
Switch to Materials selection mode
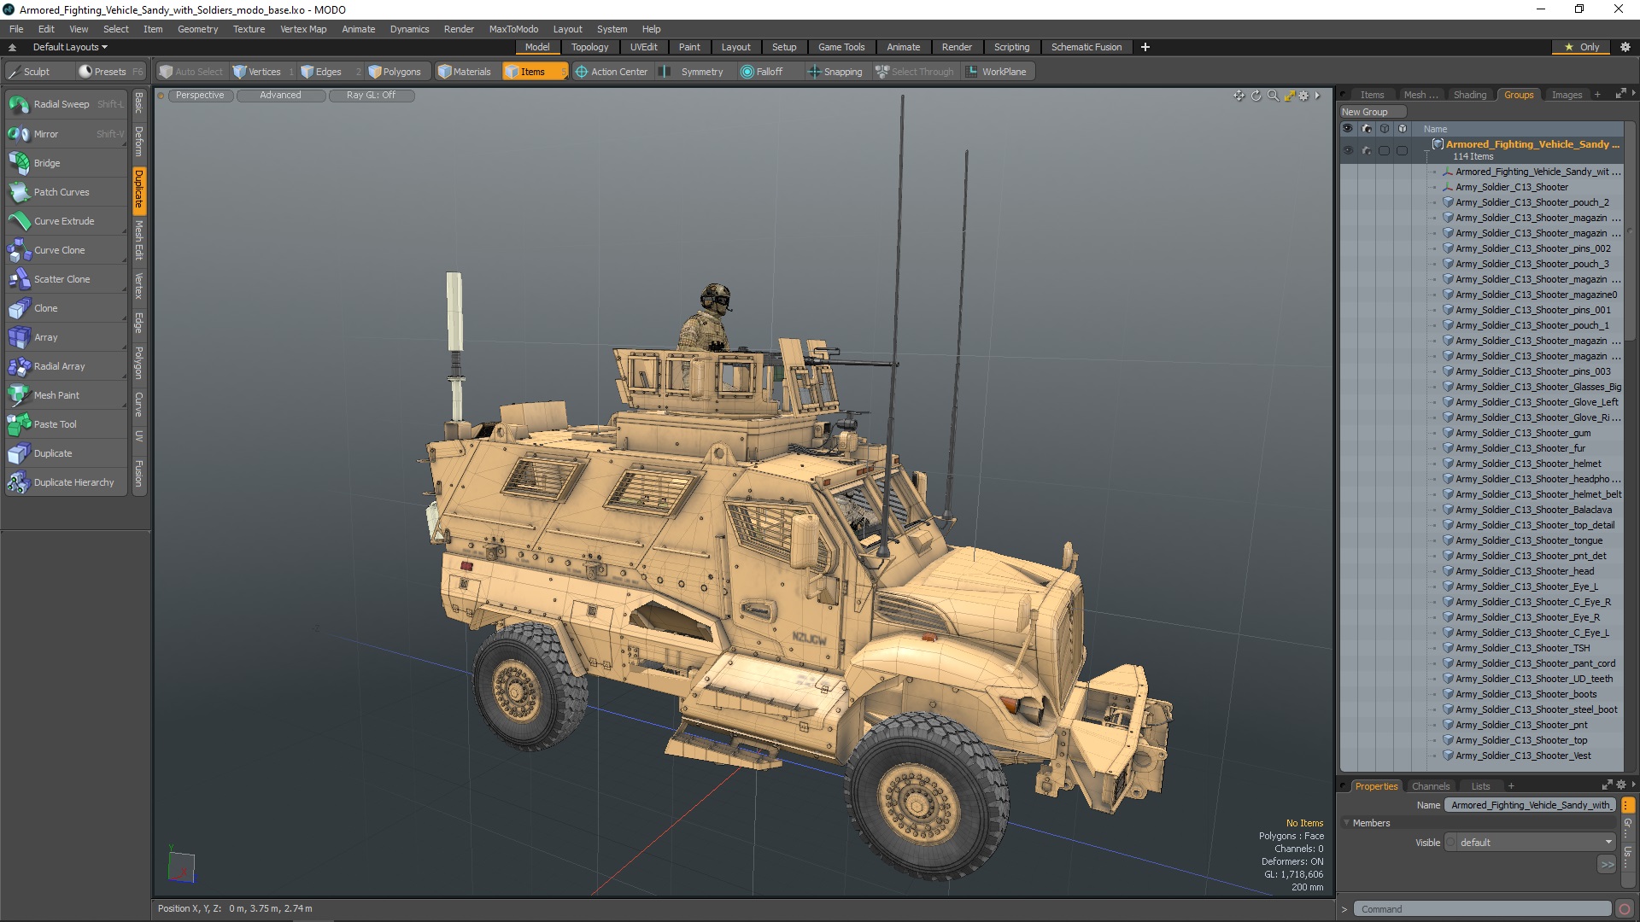465,72
